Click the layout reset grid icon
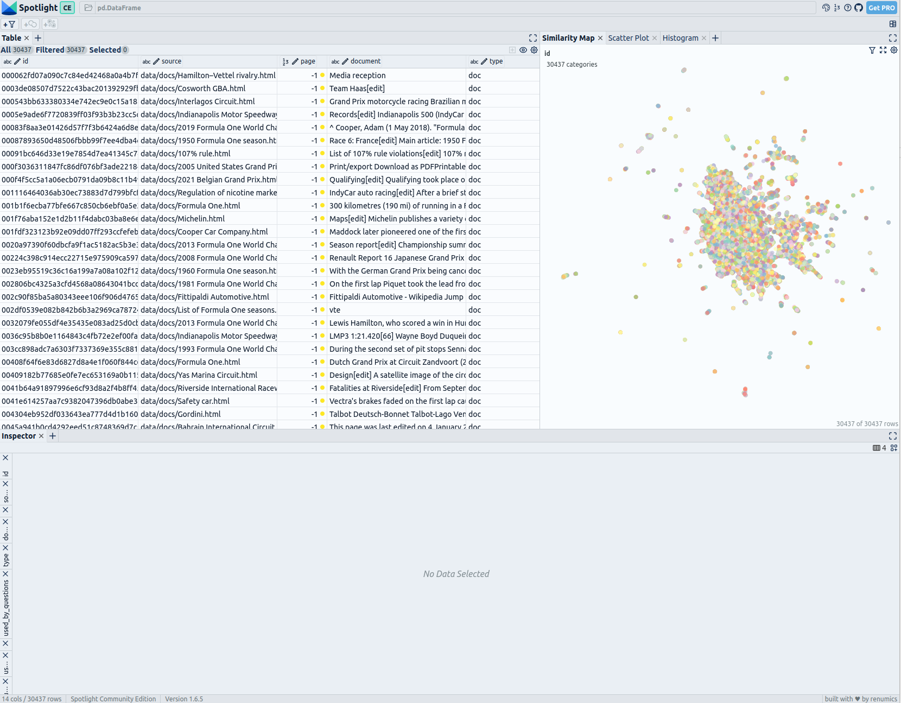 tap(893, 24)
